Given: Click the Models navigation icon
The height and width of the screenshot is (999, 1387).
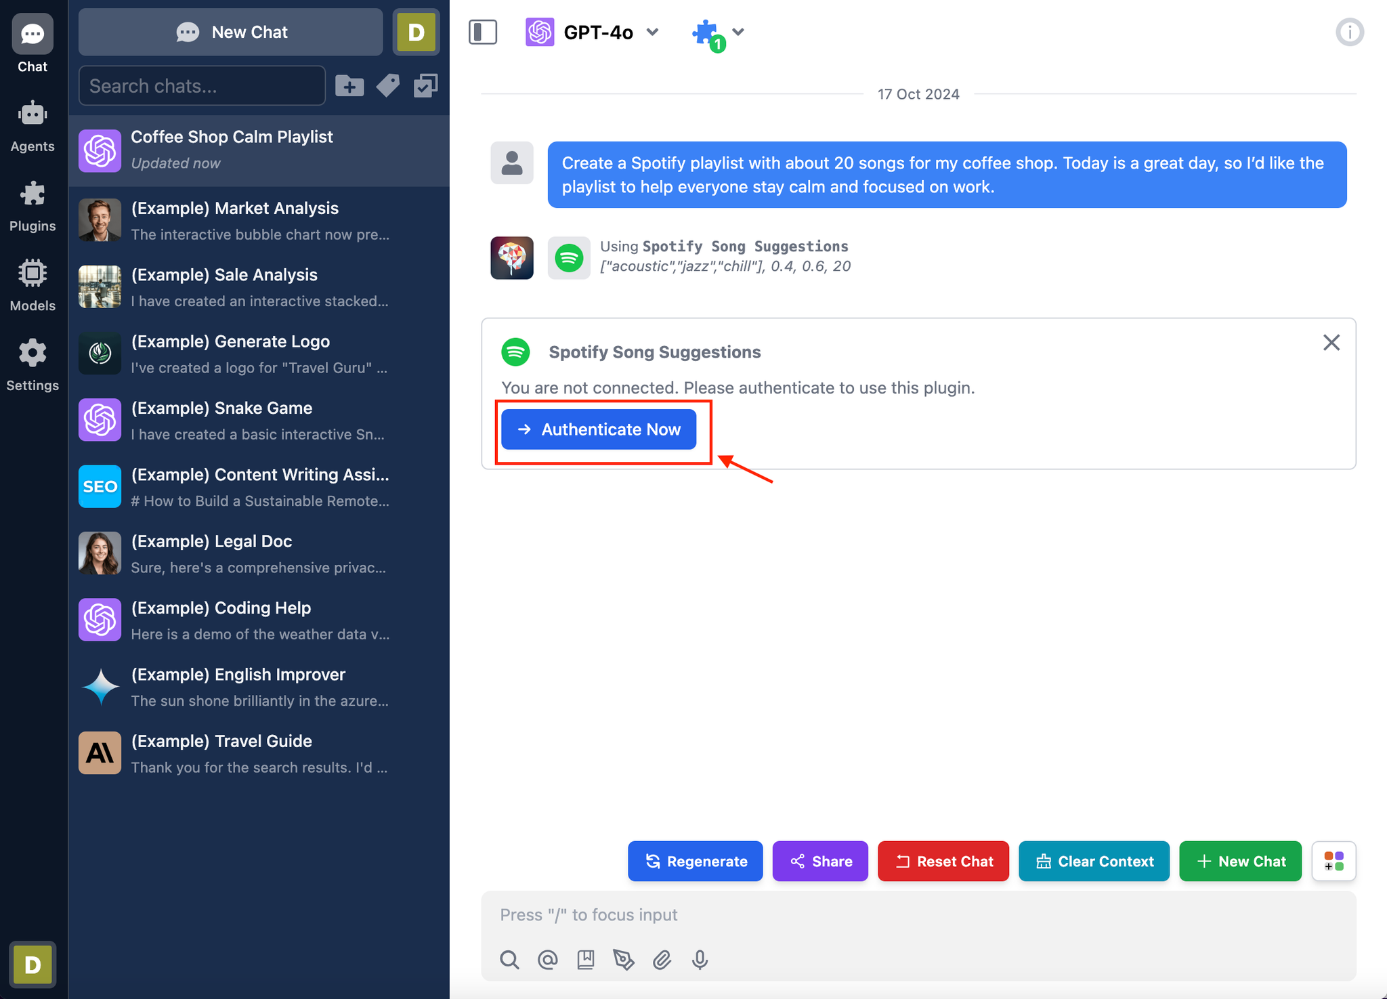Looking at the screenshot, I should click(31, 274).
